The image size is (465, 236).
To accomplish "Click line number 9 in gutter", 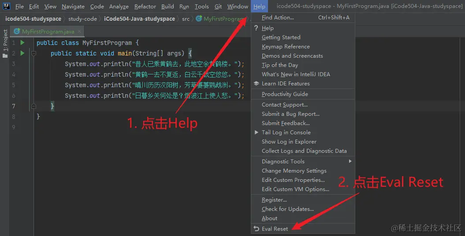I will coord(14,127).
